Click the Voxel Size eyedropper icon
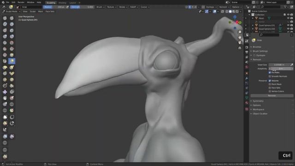Image resolution: width=295 pixels, height=166 pixels. click(292, 65)
